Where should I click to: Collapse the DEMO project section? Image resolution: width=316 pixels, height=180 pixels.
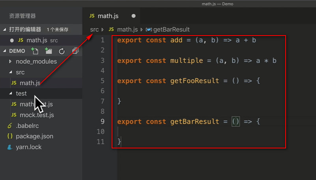tap(4, 51)
